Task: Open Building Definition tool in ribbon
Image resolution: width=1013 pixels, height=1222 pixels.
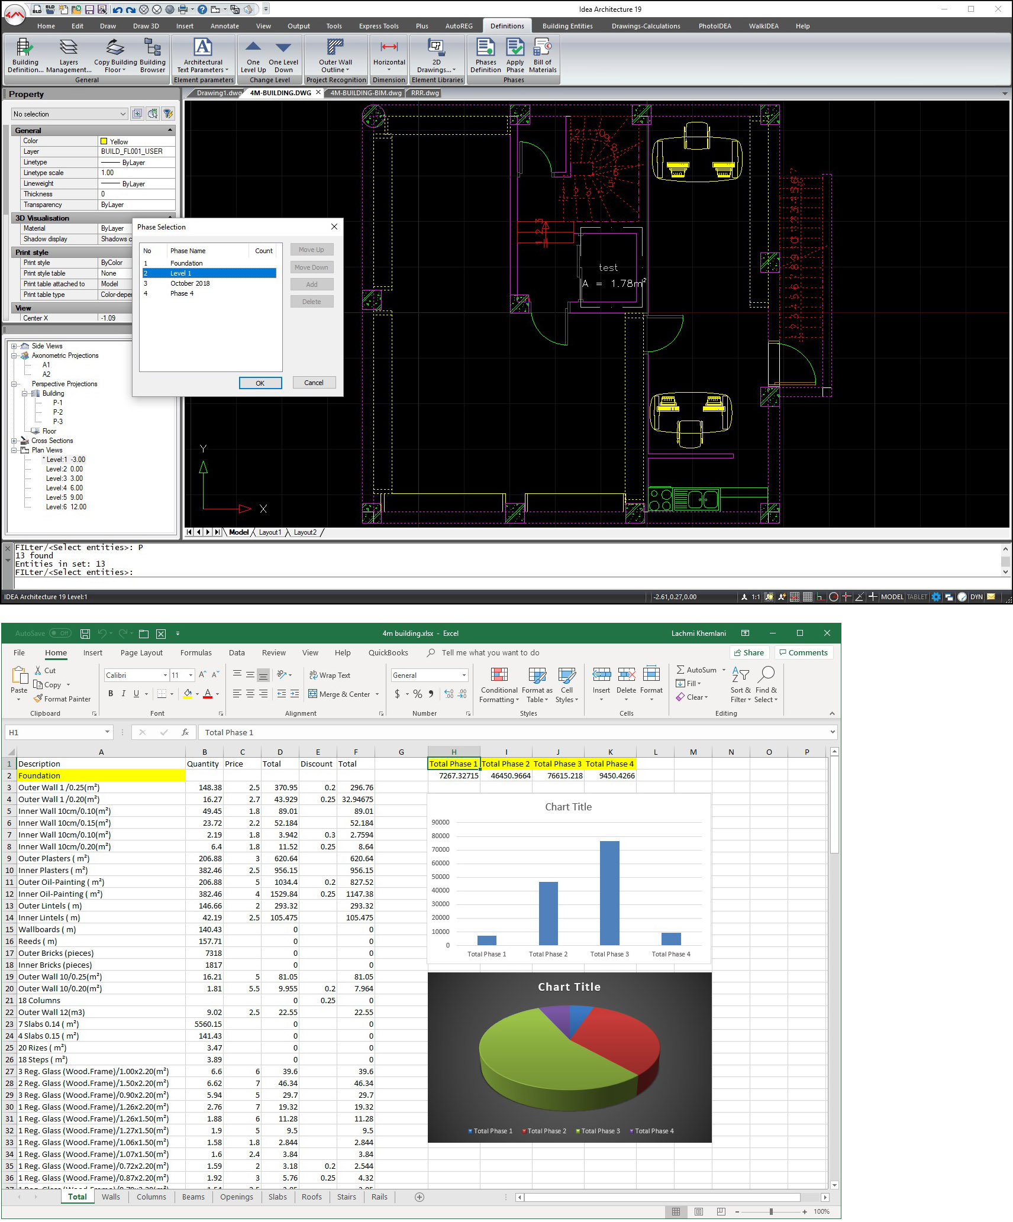Action: (x=25, y=56)
